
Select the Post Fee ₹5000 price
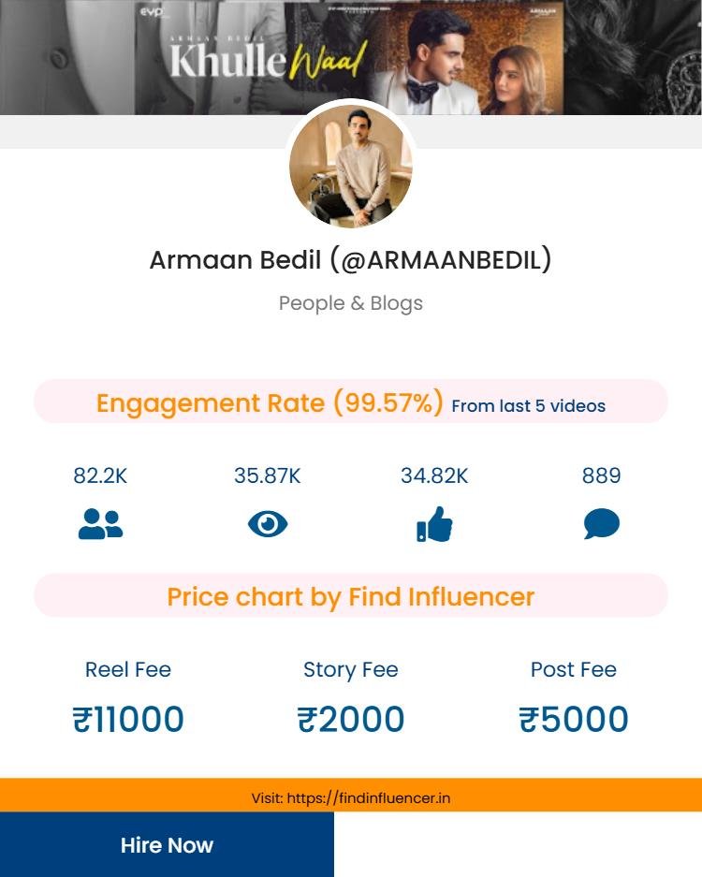[573, 719]
